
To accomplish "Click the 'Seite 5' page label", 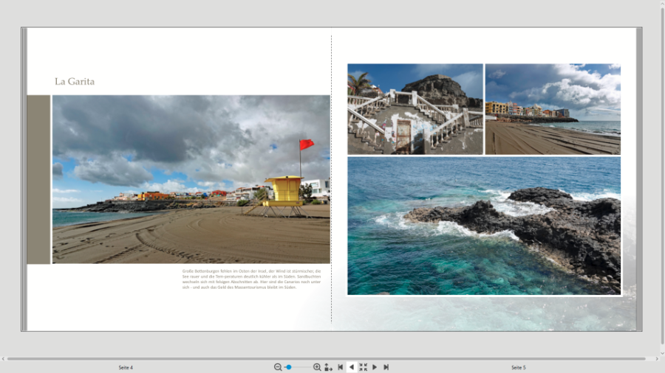I will [519, 367].
